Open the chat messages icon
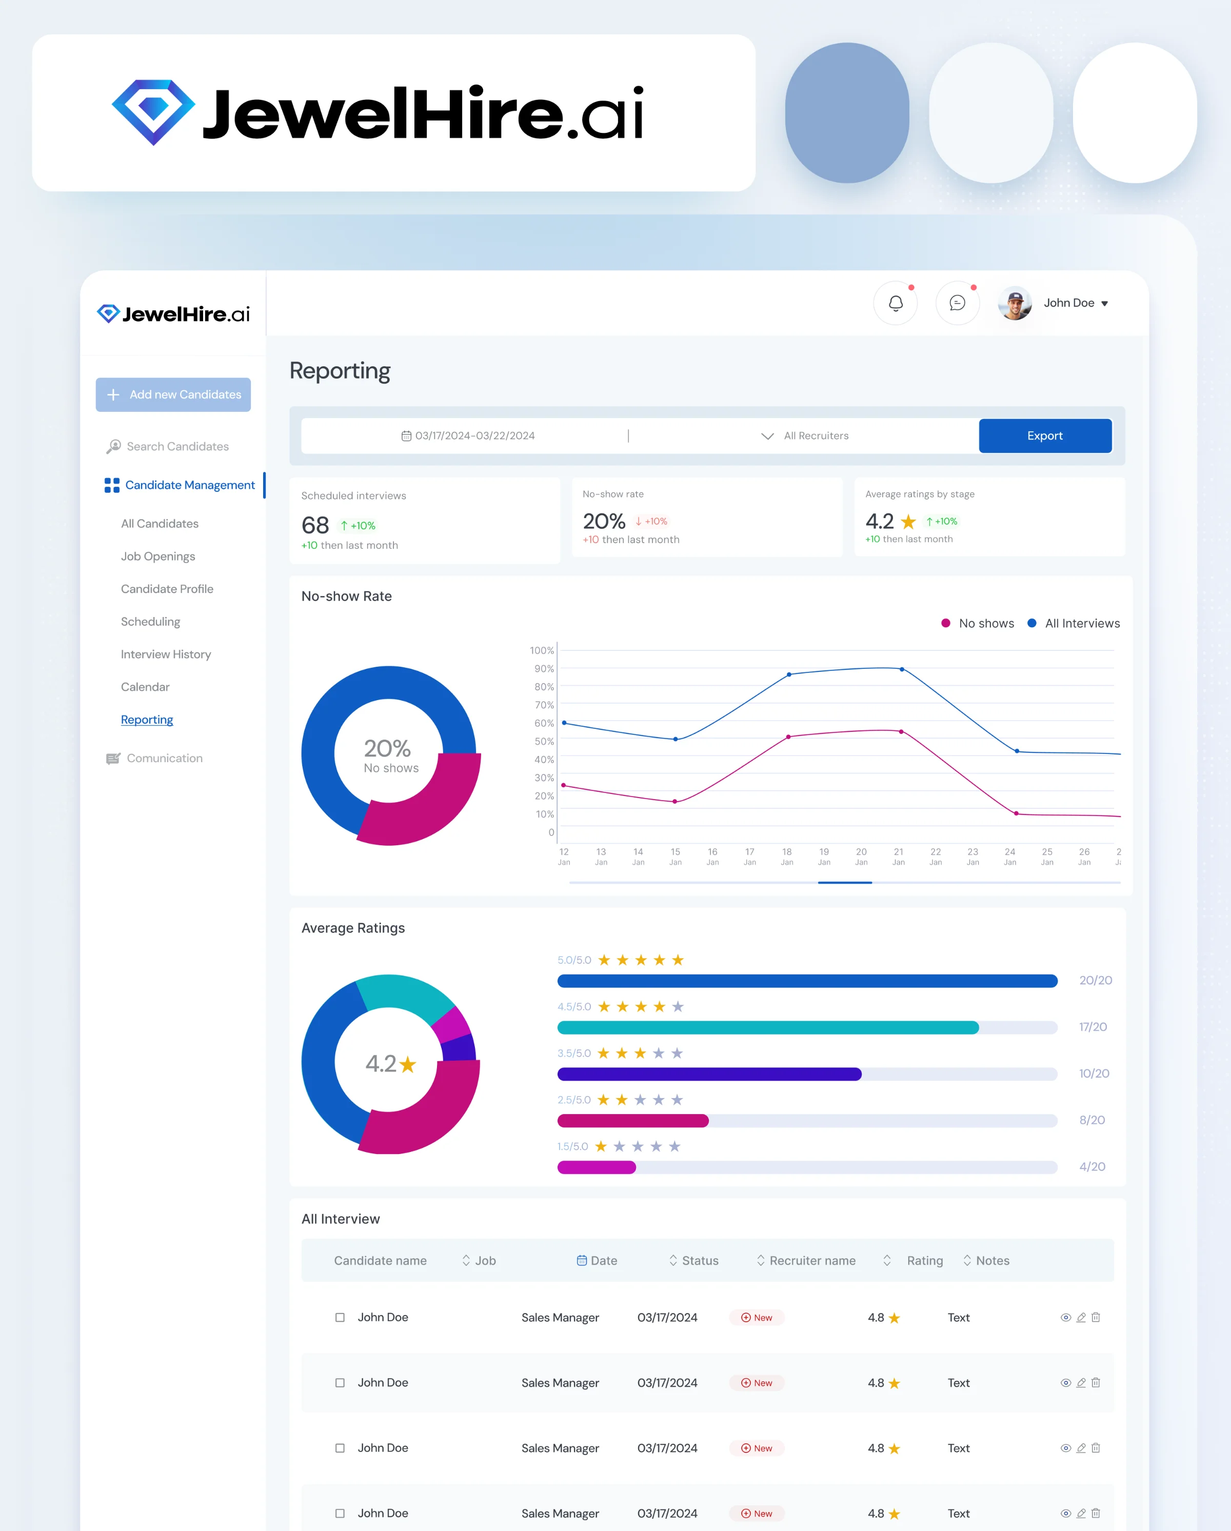Image resolution: width=1231 pixels, height=1531 pixels. pos(958,303)
